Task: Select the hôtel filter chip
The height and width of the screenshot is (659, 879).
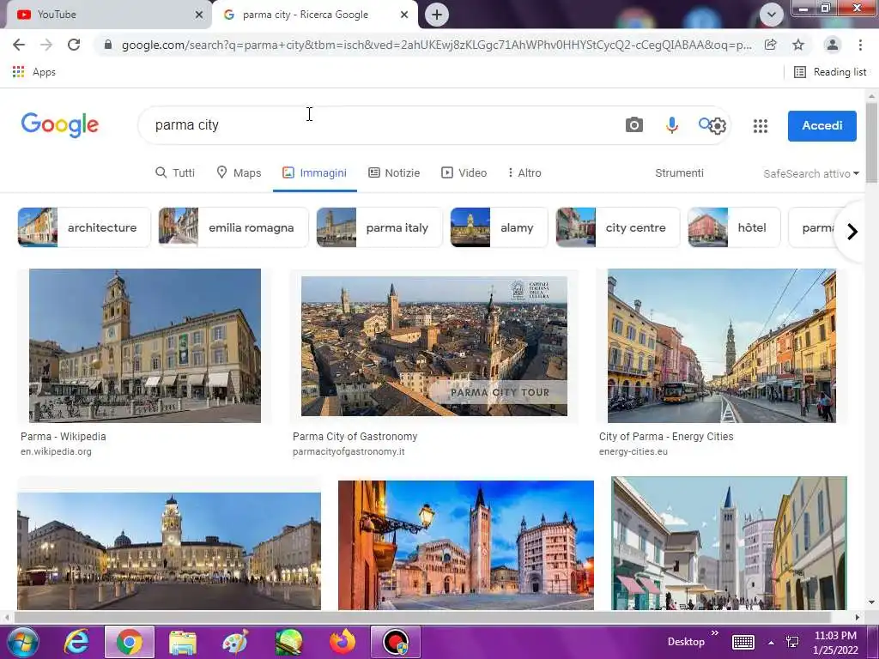Action: click(735, 227)
